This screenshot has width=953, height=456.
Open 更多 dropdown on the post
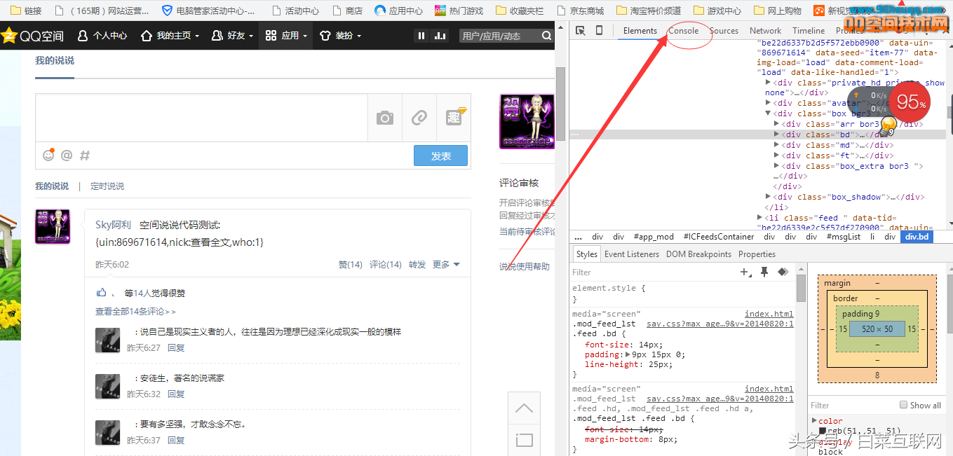click(446, 265)
